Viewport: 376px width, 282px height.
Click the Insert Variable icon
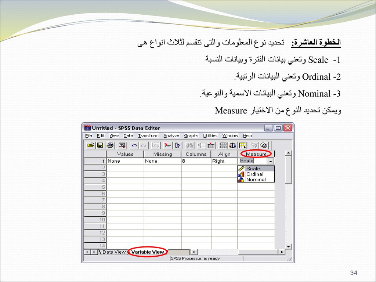pos(211,145)
